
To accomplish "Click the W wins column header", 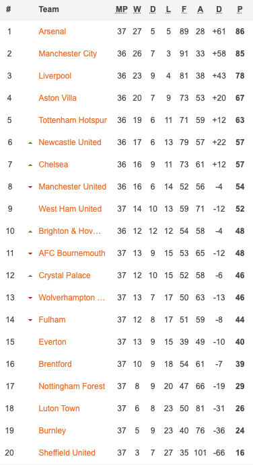I will tap(137, 9).
